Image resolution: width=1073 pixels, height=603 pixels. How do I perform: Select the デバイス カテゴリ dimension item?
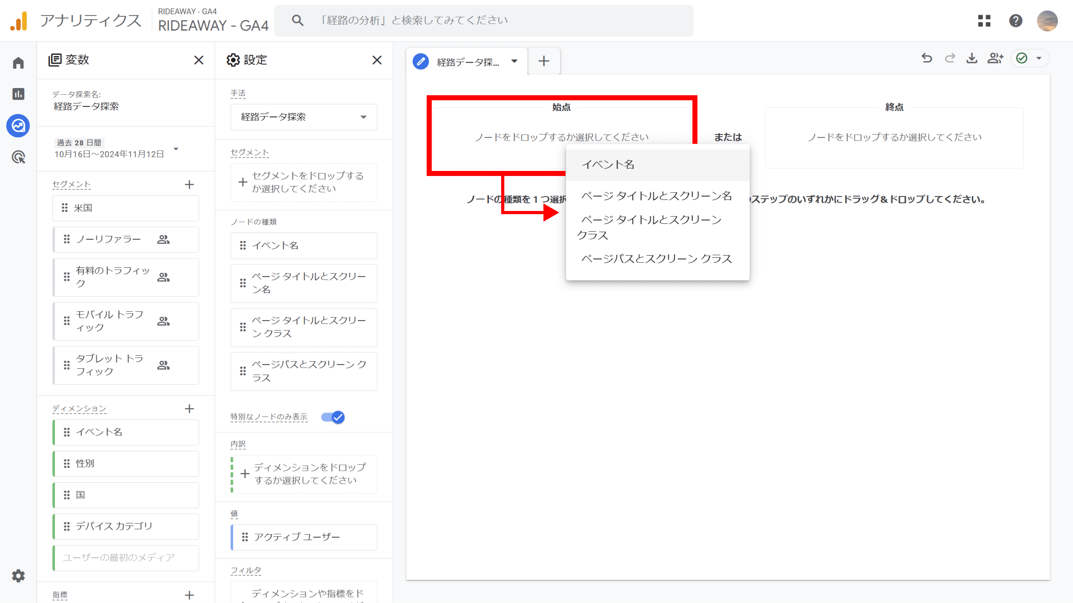[126, 526]
